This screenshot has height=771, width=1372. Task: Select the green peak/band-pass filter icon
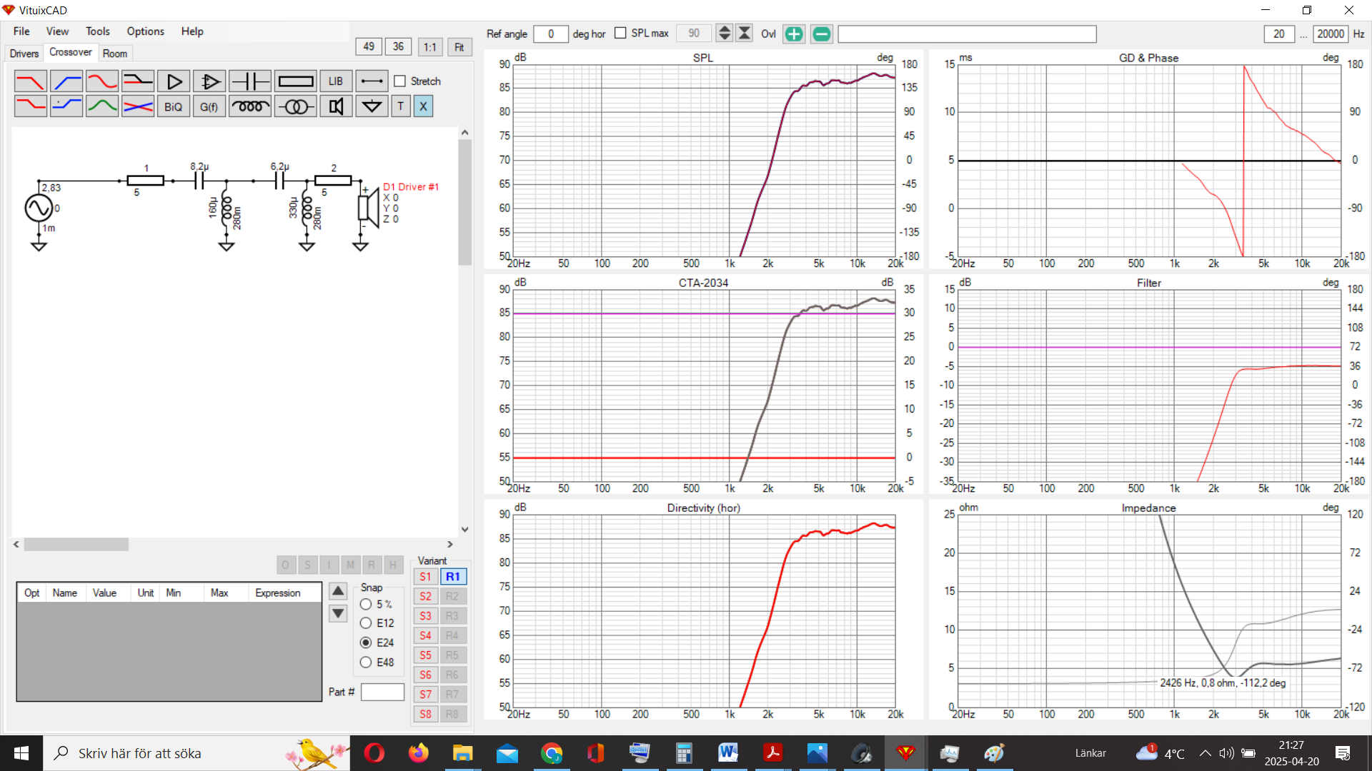pos(102,106)
